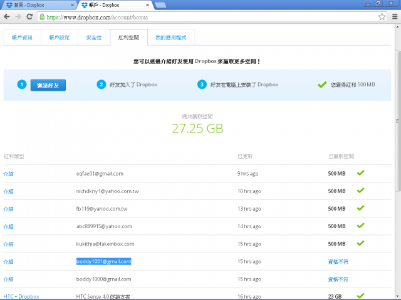Click the step 1 circle icon
The height and width of the screenshot is (300, 401).
click(x=22, y=85)
